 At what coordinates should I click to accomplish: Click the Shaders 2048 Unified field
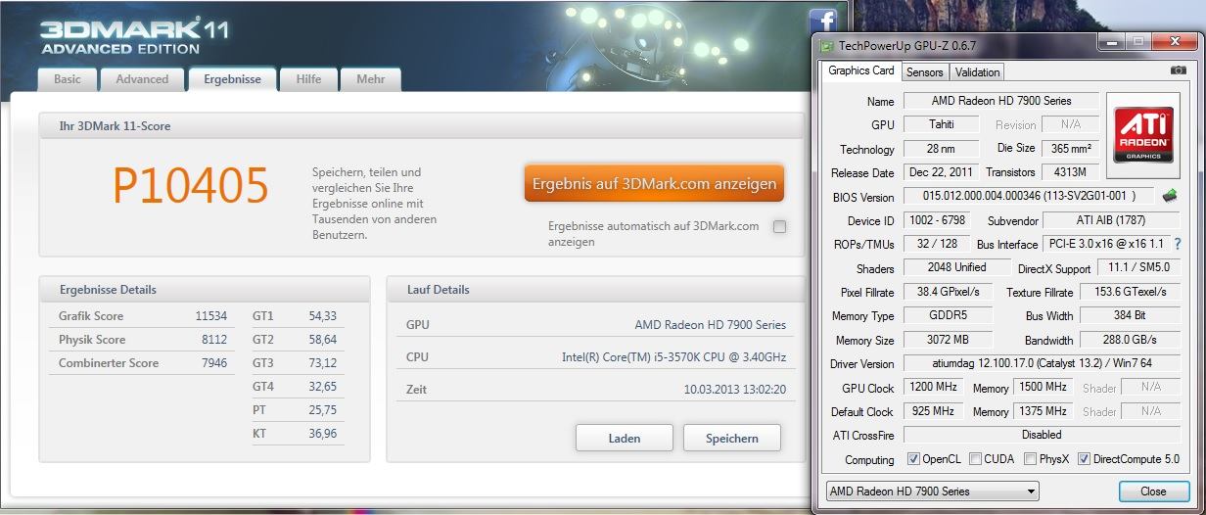tap(956, 267)
